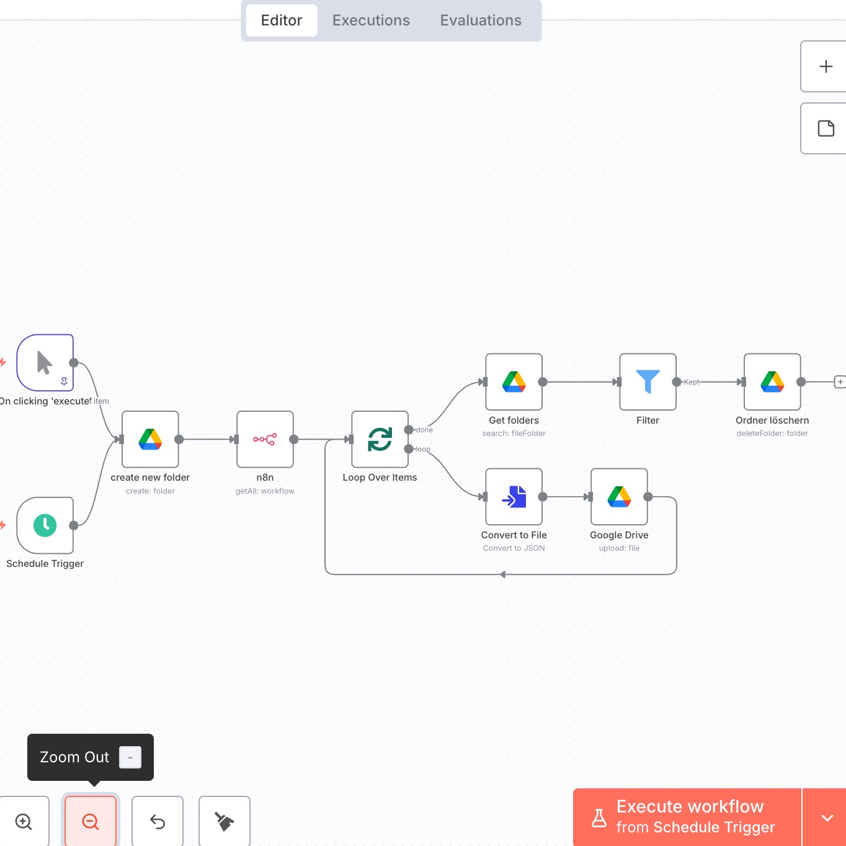This screenshot has width=846, height=846.
Task: Click the output port of the n8n node
Action: click(294, 439)
